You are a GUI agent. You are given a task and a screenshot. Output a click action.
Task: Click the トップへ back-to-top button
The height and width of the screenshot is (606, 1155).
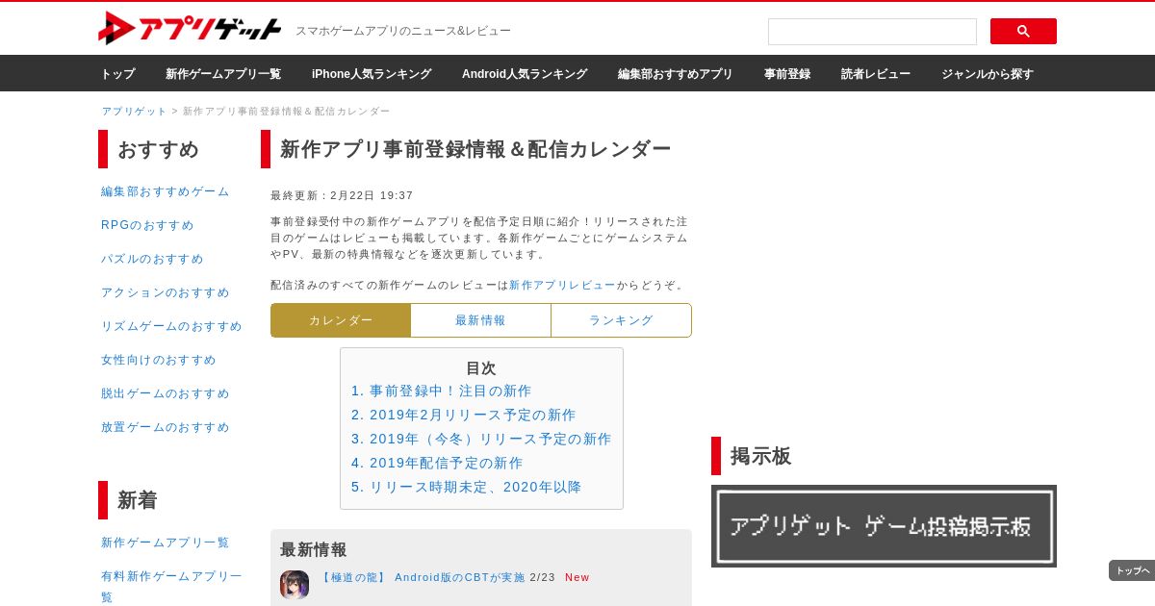point(1132,570)
